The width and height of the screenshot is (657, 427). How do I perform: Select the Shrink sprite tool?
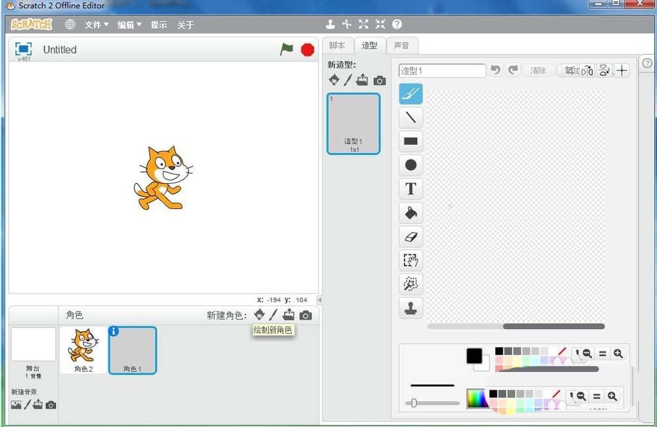coord(380,24)
